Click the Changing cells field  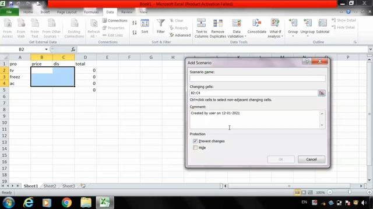point(254,93)
